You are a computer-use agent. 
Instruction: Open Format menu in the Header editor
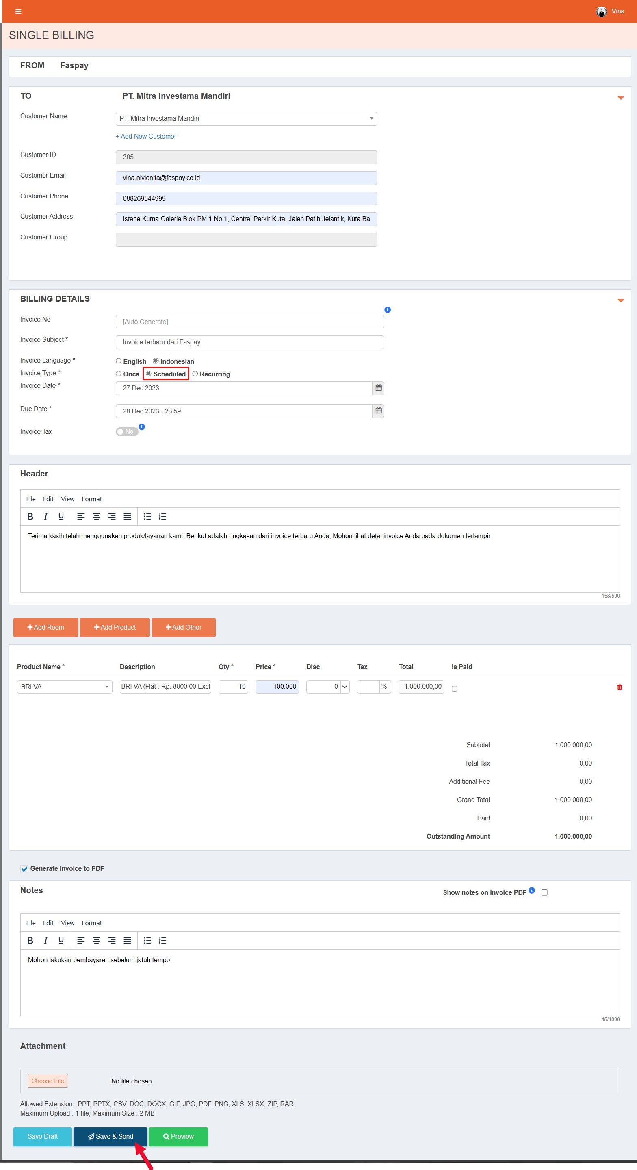(92, 499)
